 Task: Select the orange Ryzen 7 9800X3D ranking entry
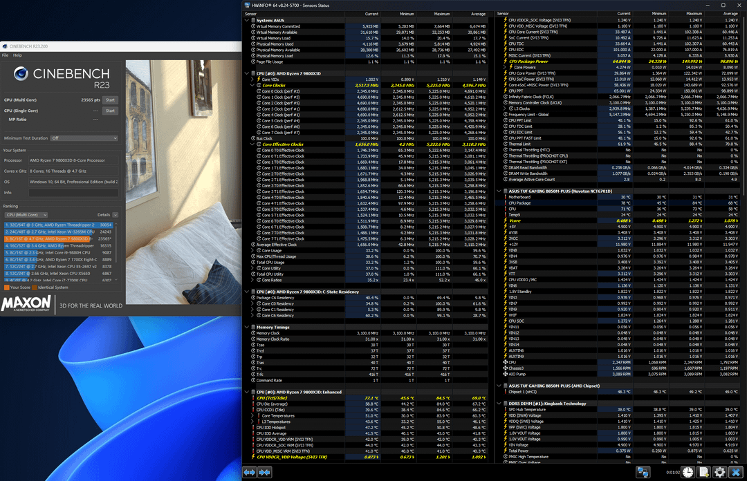[59, 238]
